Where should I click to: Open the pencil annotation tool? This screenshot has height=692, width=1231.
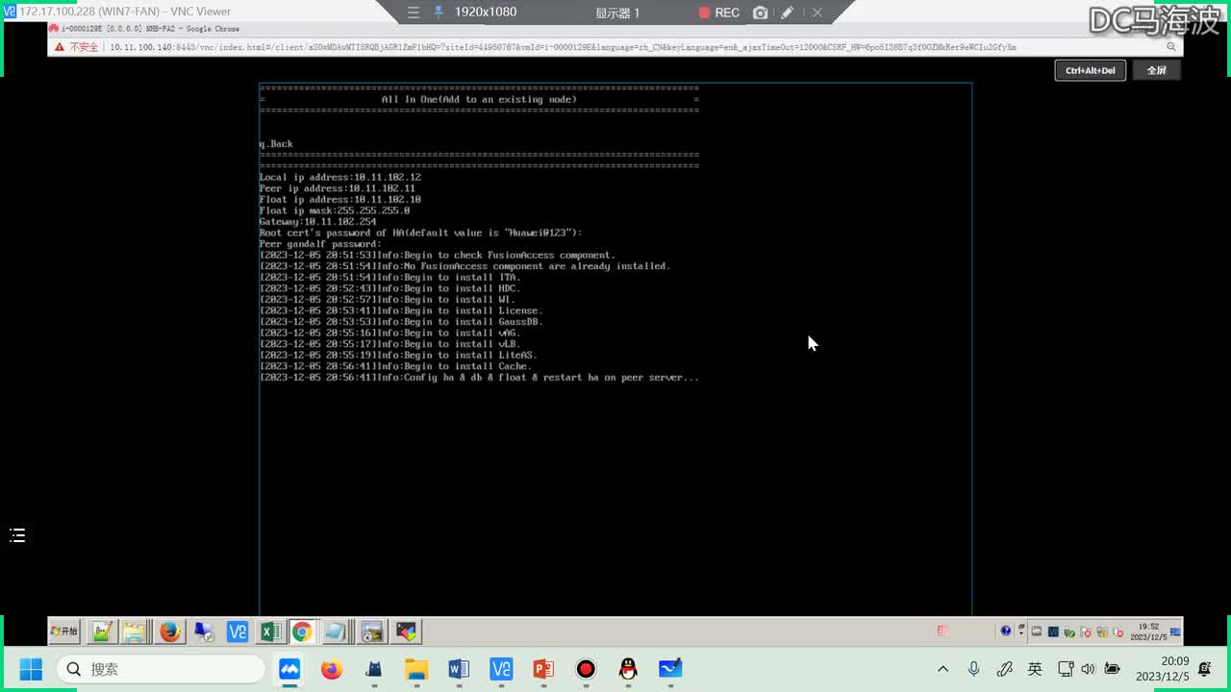point(787,12)
